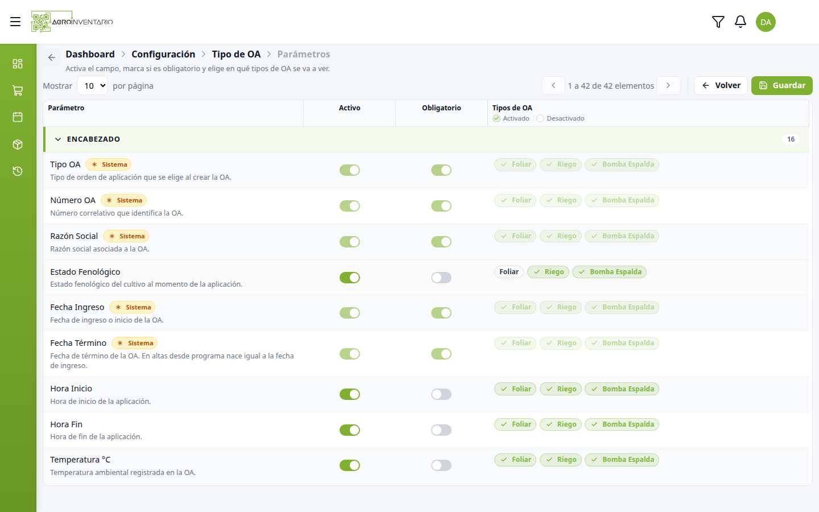This screenshot has height=512, width=819.
Task: Click the '1 a 42 de 42 elementos' text
Action: point(611,86)
